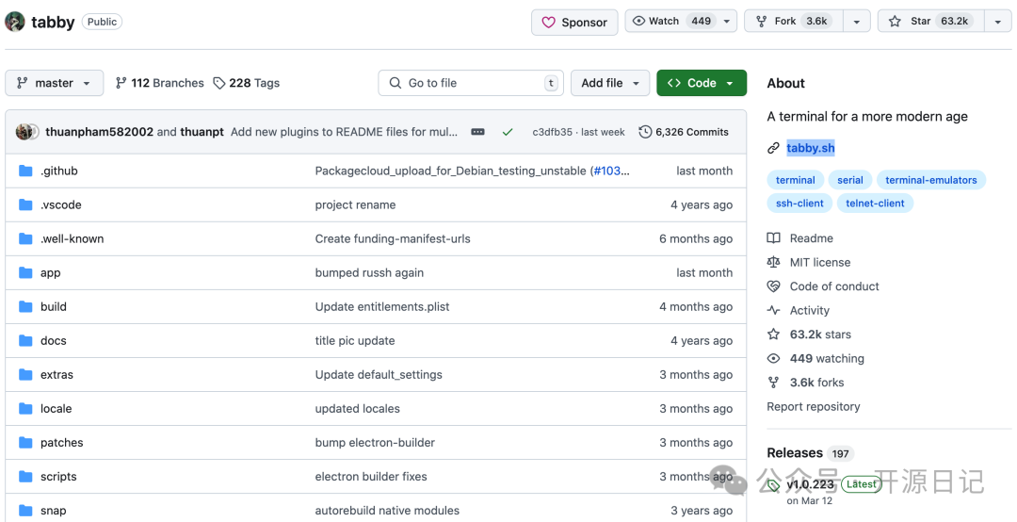The height and width of the screenshot is (522, 1017).
Task: Click the extras folder icon
Action: pos(26,375)
